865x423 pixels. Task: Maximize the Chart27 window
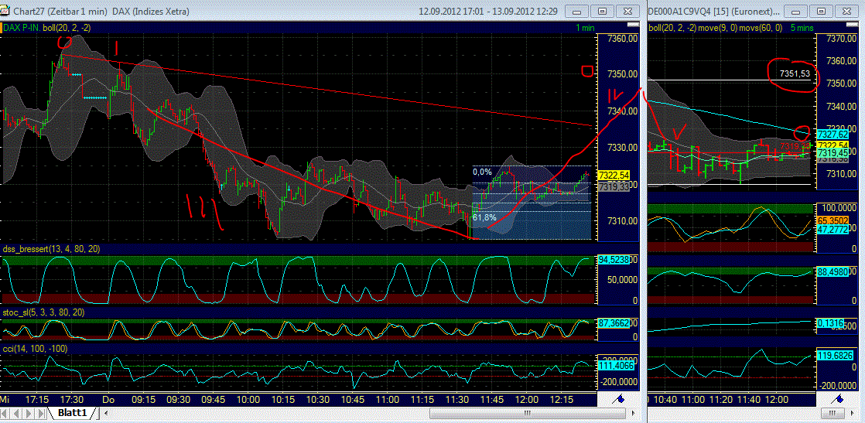tap(603, 11)
